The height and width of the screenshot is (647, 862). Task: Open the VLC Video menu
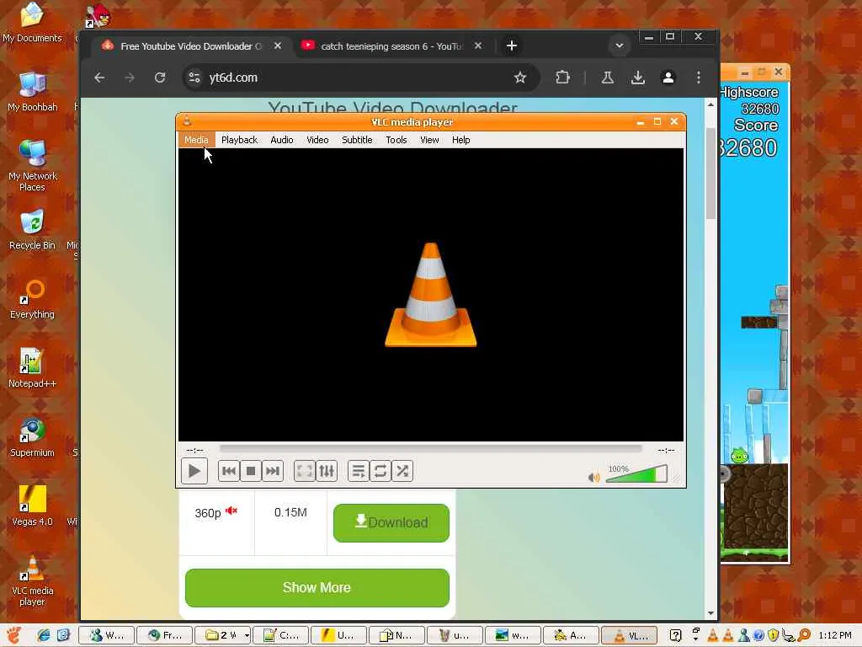click(317, 140)
